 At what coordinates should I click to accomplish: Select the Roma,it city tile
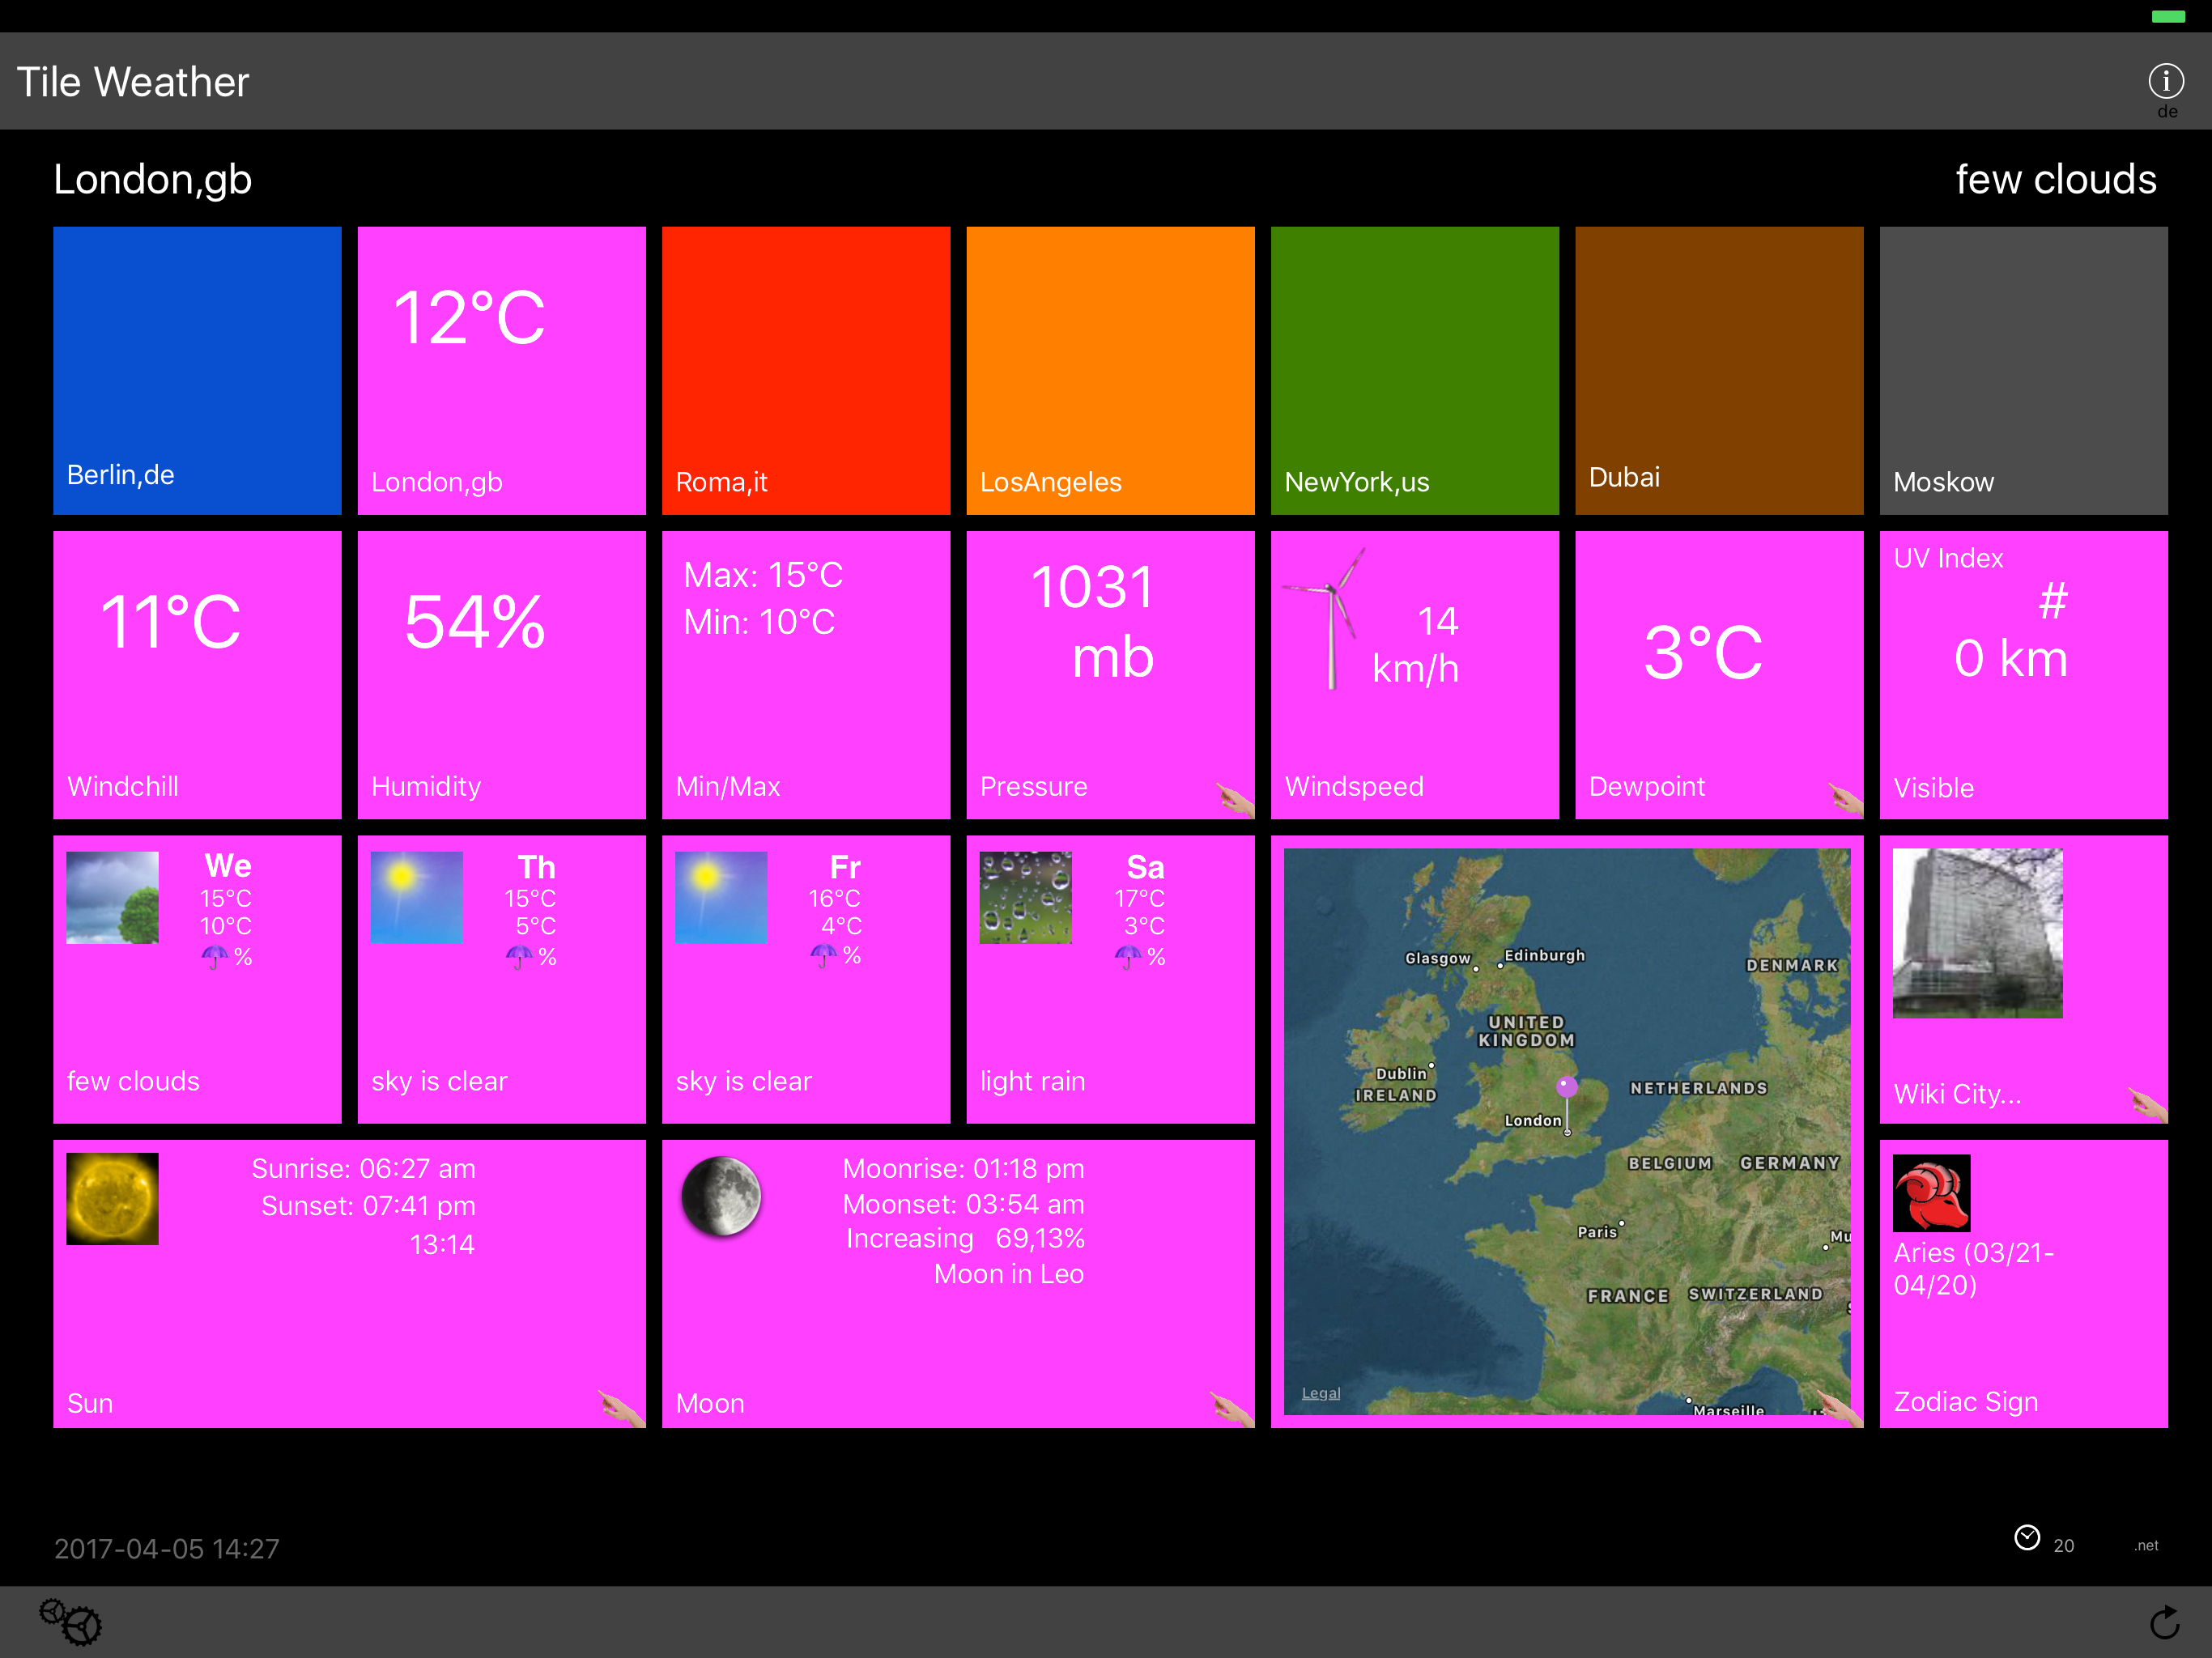pos(805,370)
